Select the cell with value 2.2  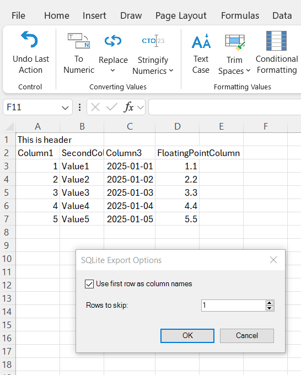177,179
